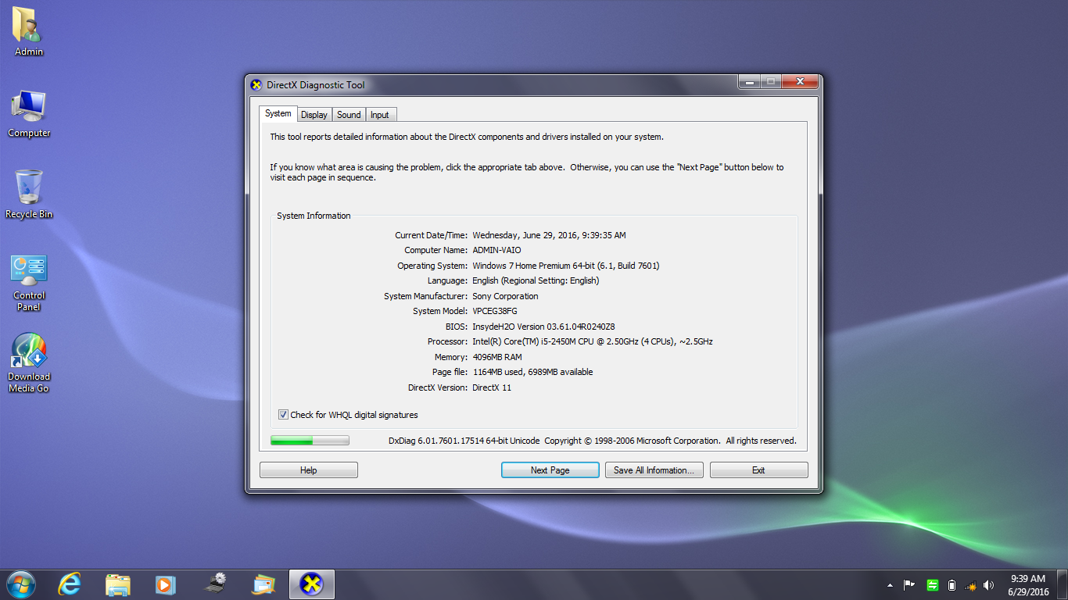Open the volume speaker tray icon

(989, 585)
